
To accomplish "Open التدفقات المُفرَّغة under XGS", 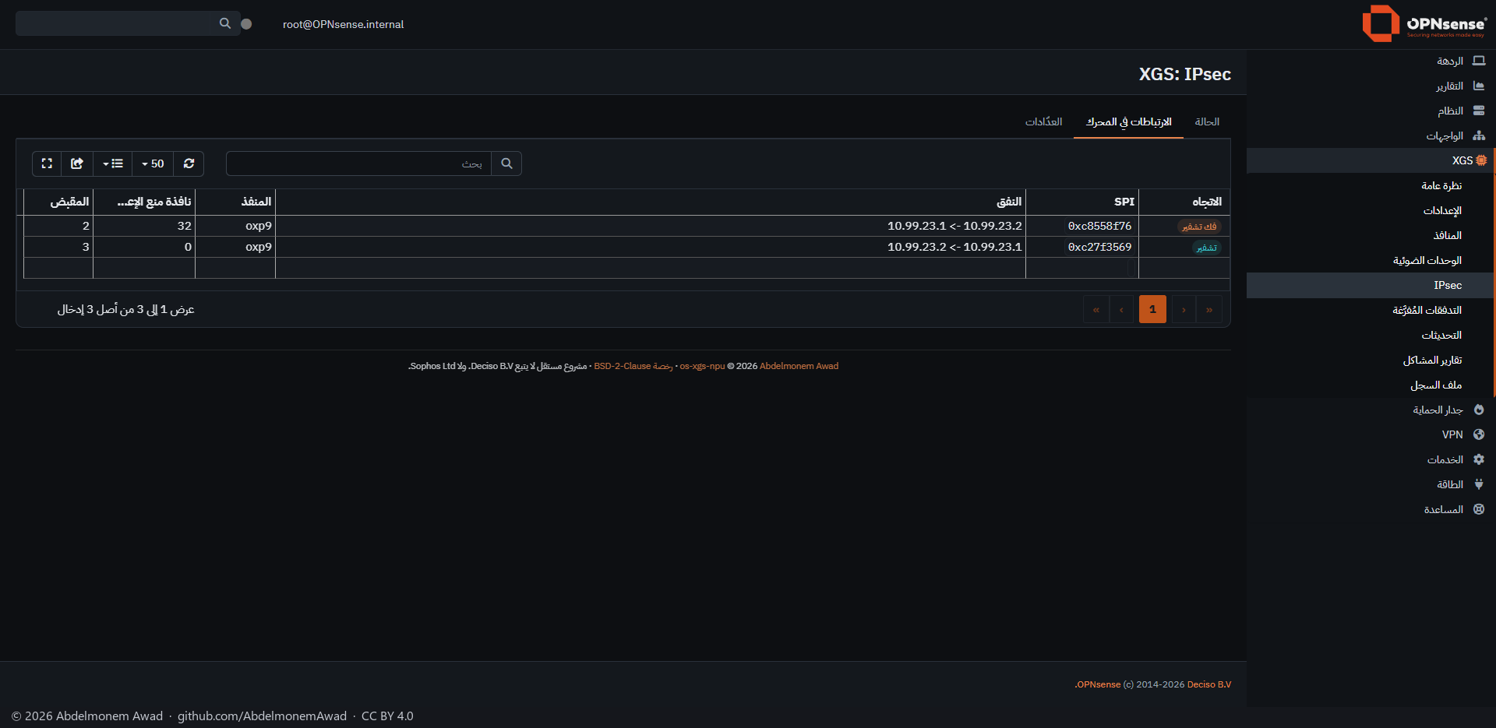I will [1371, 310].
